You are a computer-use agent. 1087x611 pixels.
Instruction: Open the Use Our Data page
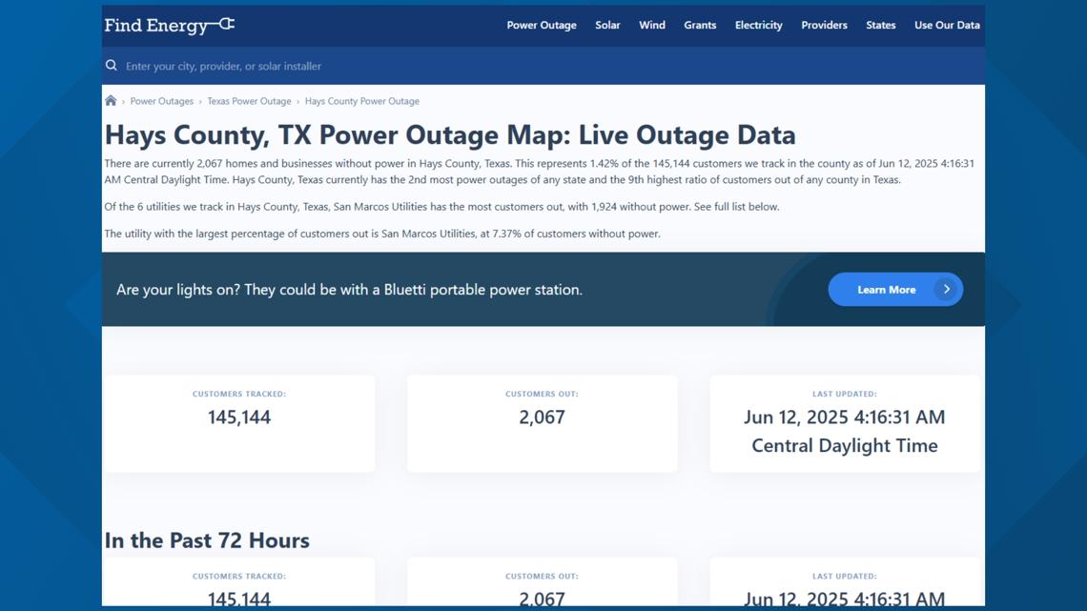947,25
